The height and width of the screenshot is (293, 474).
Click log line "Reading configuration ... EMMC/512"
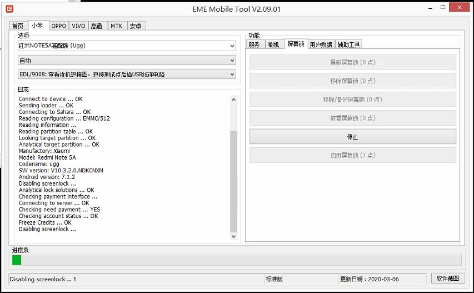(64, 118)
